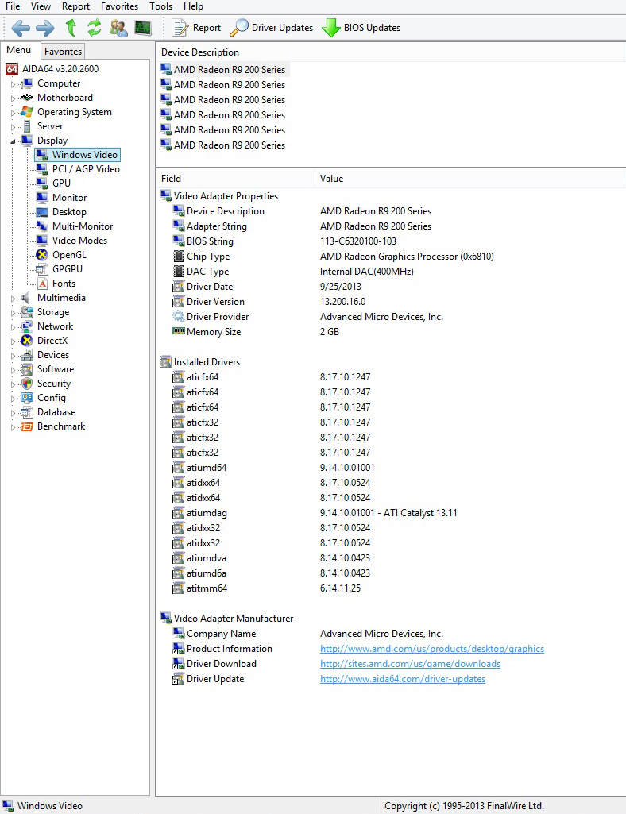Expand the Server node arrow

point(13,127)
